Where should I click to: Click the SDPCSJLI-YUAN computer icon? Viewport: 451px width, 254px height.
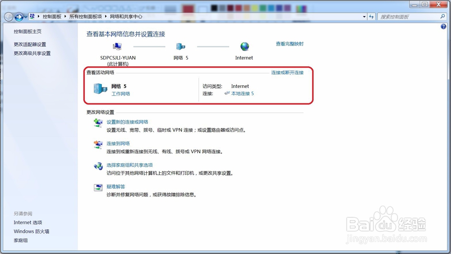coord(117,46)
